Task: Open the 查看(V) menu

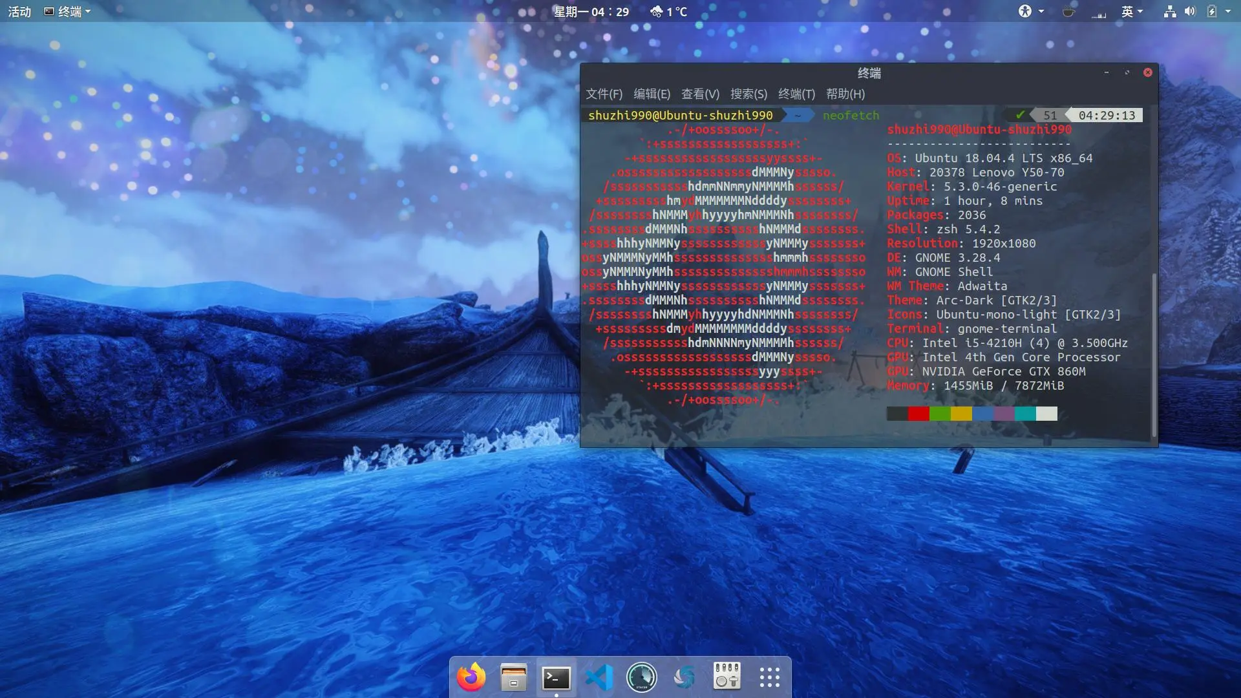Action: pyautogui.click(x=700, y=94)
